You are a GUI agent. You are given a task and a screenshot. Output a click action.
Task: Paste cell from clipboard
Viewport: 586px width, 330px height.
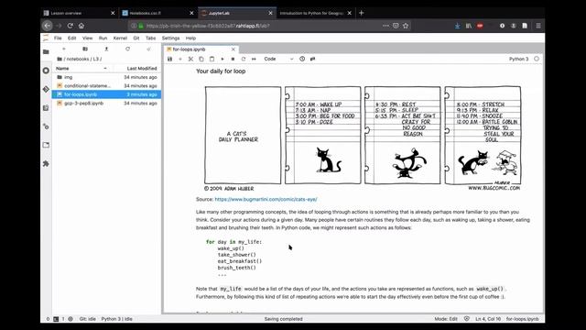click(212, 59)
